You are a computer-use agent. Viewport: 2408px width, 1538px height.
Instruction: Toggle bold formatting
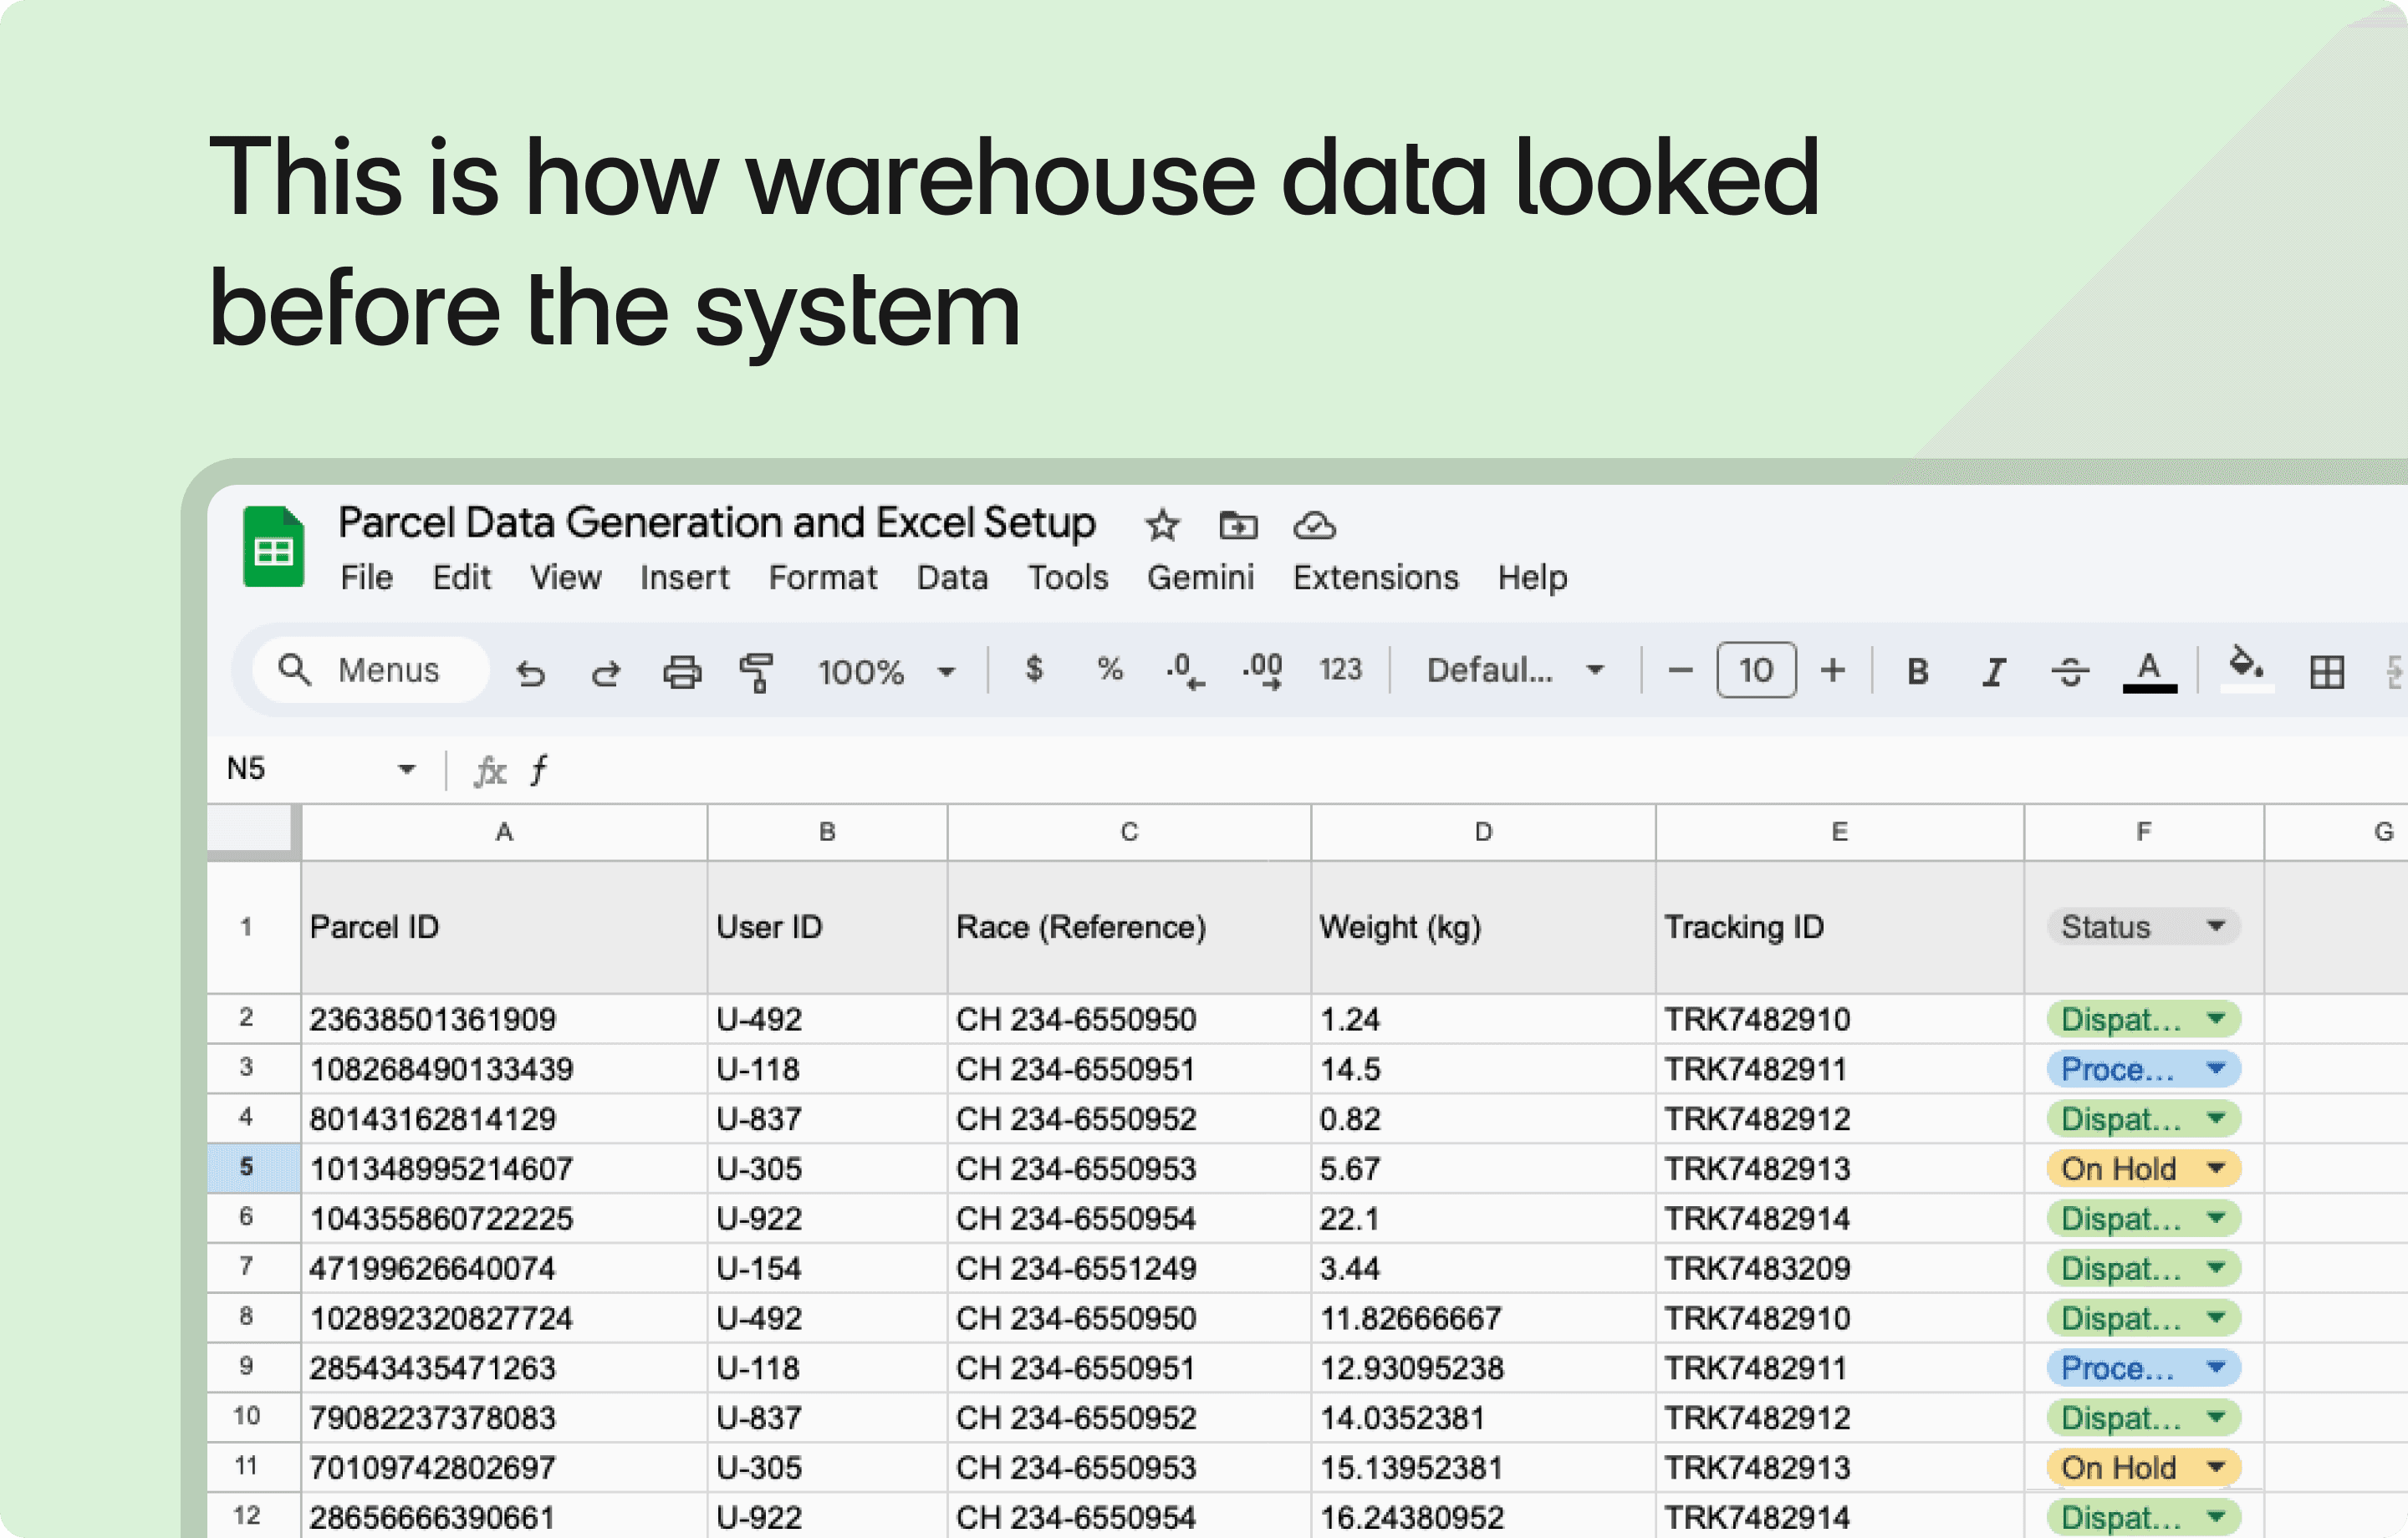(1917, 672)
